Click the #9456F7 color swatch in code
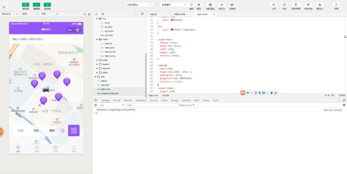Image resolution: width=347 pixels, height=174 pixels. click(172, 29)
